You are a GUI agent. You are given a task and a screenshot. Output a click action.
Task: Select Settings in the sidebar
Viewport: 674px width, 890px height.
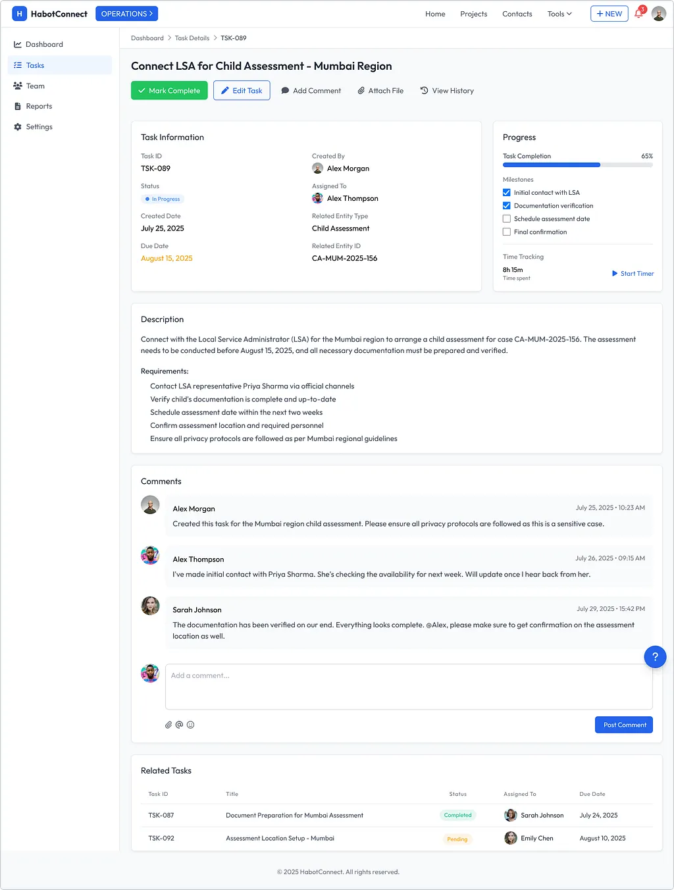(60, 127)
